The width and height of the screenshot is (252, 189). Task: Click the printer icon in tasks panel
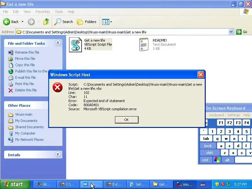[x=11, y=84]
